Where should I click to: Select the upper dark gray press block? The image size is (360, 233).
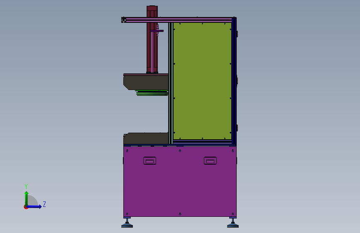click(146, 83)
